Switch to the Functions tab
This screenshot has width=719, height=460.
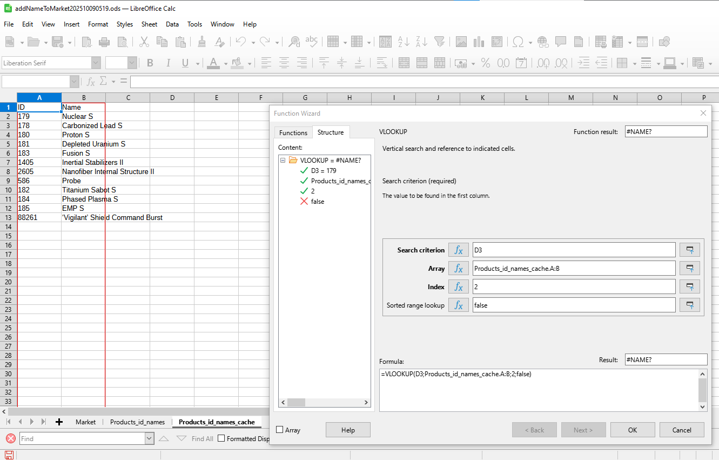click(x=293, y=132)
